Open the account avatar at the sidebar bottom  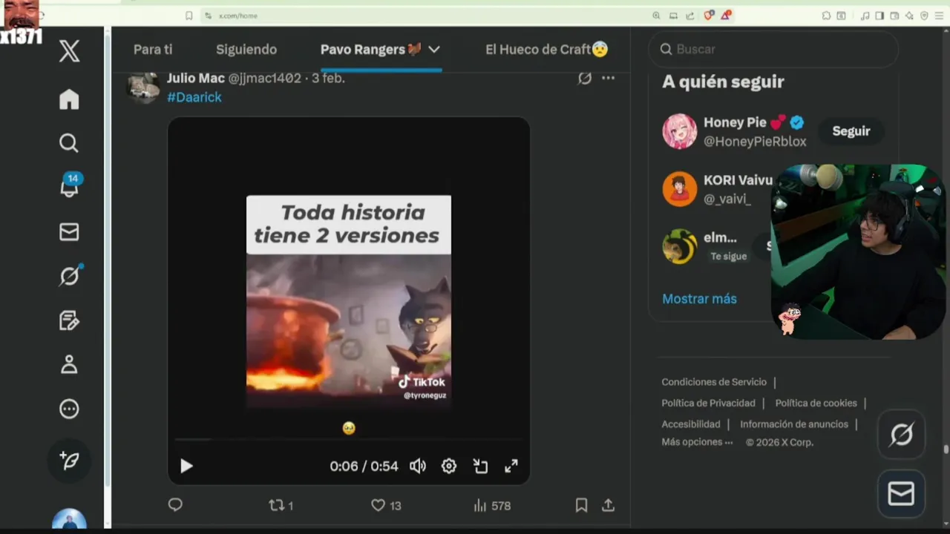tap(70, 519)
